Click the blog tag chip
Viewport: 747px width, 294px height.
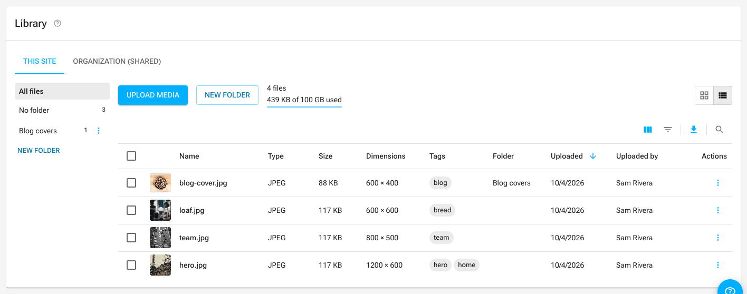coord(440,183)
